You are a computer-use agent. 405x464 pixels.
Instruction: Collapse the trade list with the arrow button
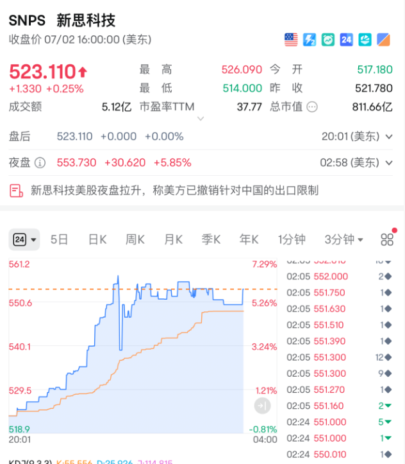point(263,406)
